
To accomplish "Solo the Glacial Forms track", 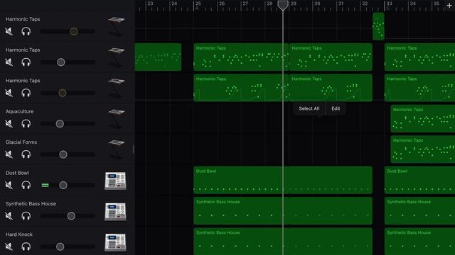I will (26, 154).
